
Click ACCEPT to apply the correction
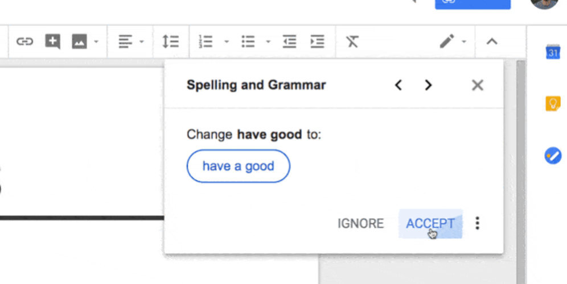pyautogui.click(x=430, y=224)
